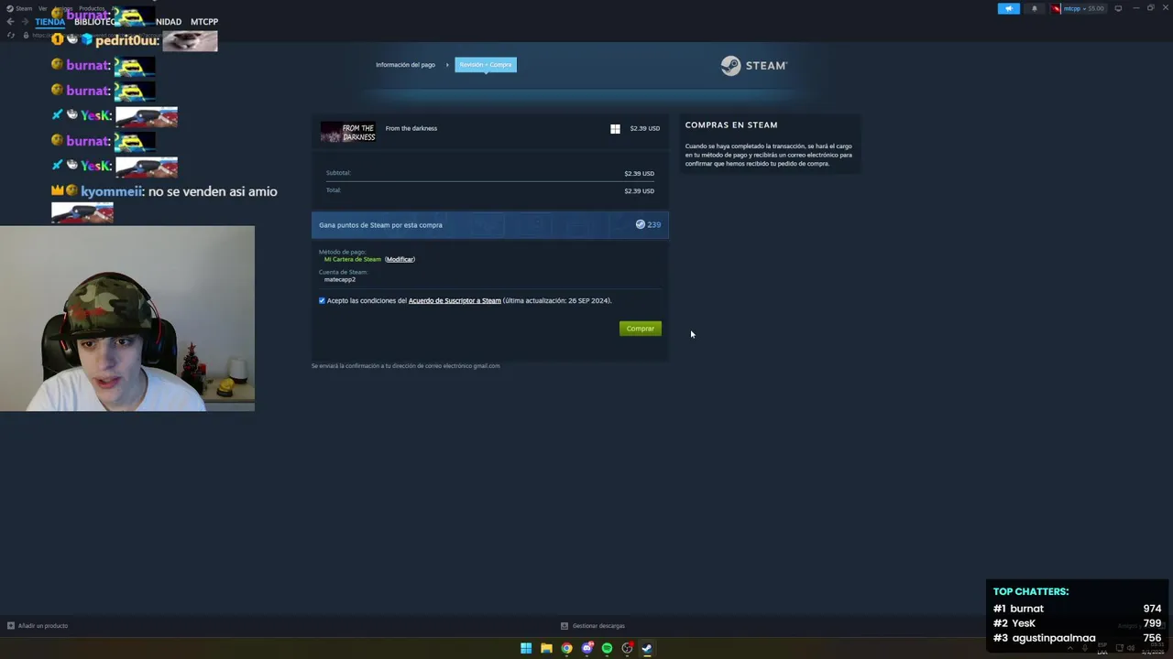Click the OBS icon in the taskbar
The image size is (1173, 659).
(x=627, y=648)
